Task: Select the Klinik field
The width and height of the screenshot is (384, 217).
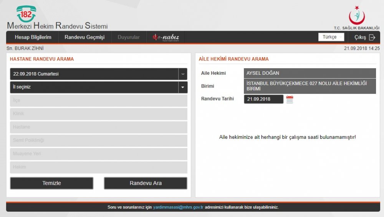Action: point(98,114)
